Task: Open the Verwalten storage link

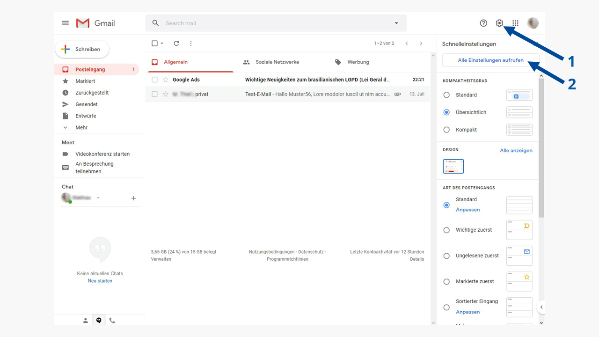Action: tap(161, 259)
